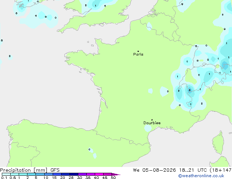Select the Dourbies city label

point(152,123)
